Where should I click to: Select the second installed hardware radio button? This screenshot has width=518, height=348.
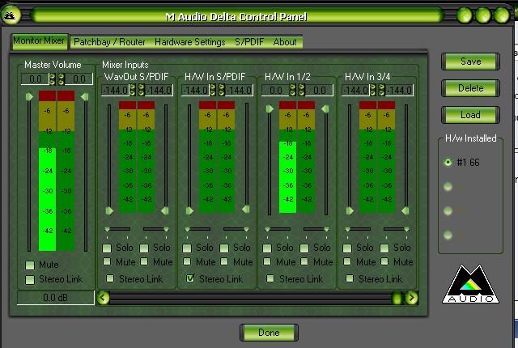tap(448, 187)
